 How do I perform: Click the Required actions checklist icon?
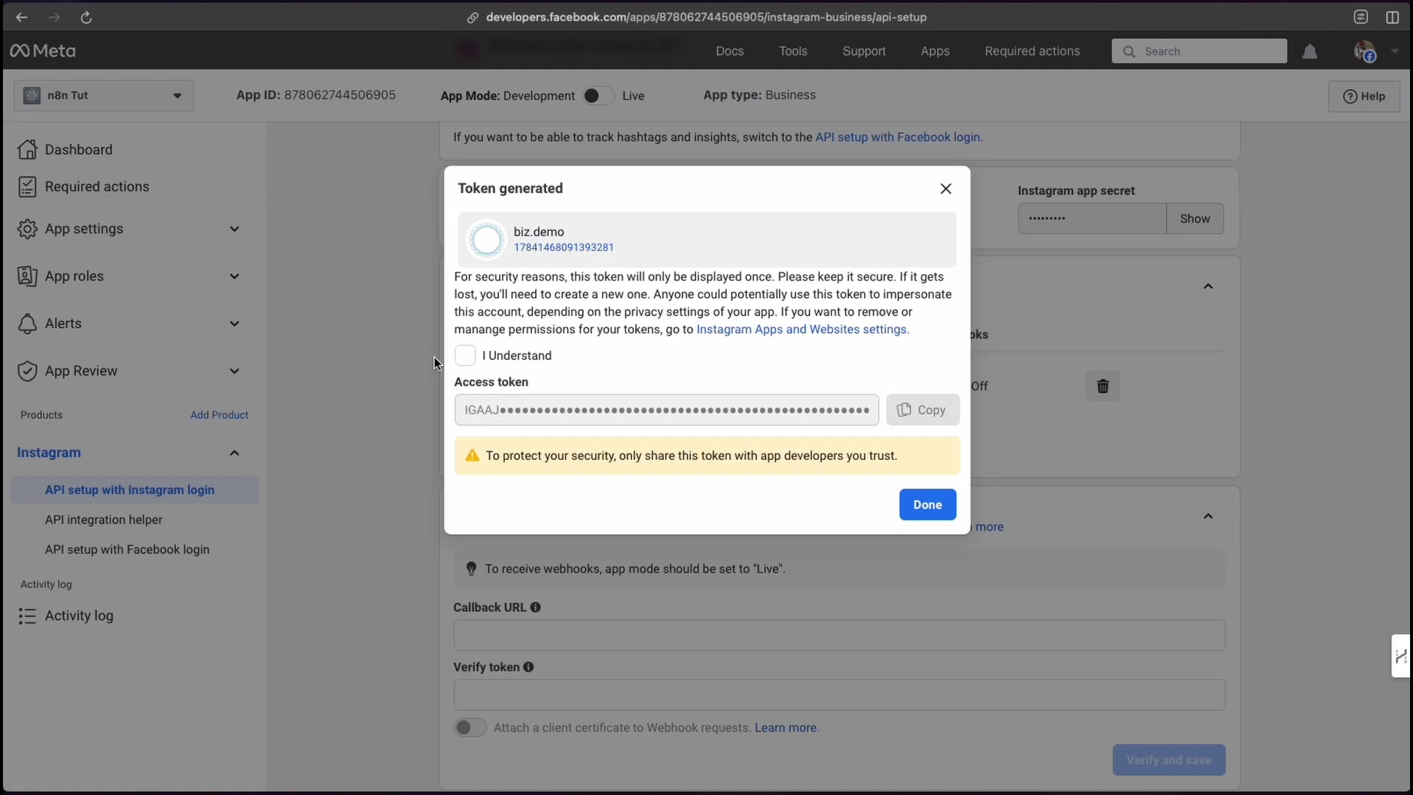[x=27, y=187]
